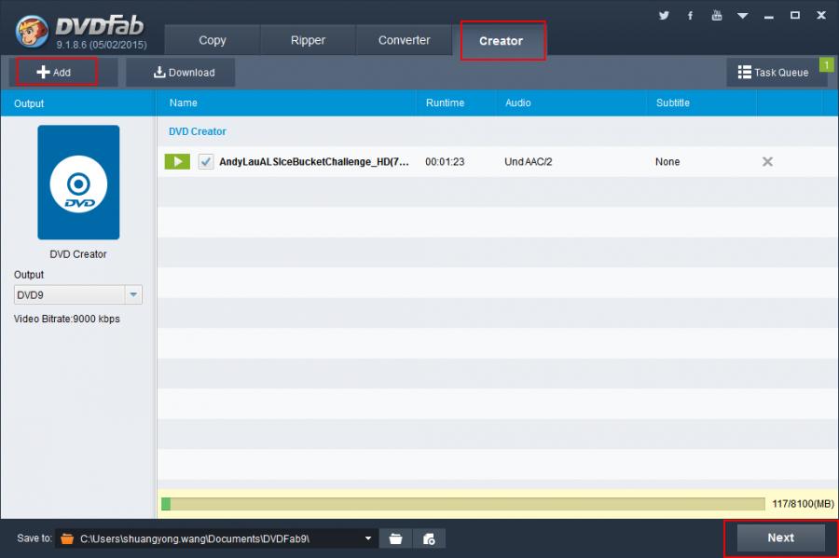Open the title bar dropdown menu arrow
The width and height of the screenshot is (839, 558).
point(742,16)
